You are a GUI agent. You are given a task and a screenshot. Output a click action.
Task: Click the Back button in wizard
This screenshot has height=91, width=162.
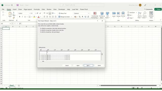(78, 65)
